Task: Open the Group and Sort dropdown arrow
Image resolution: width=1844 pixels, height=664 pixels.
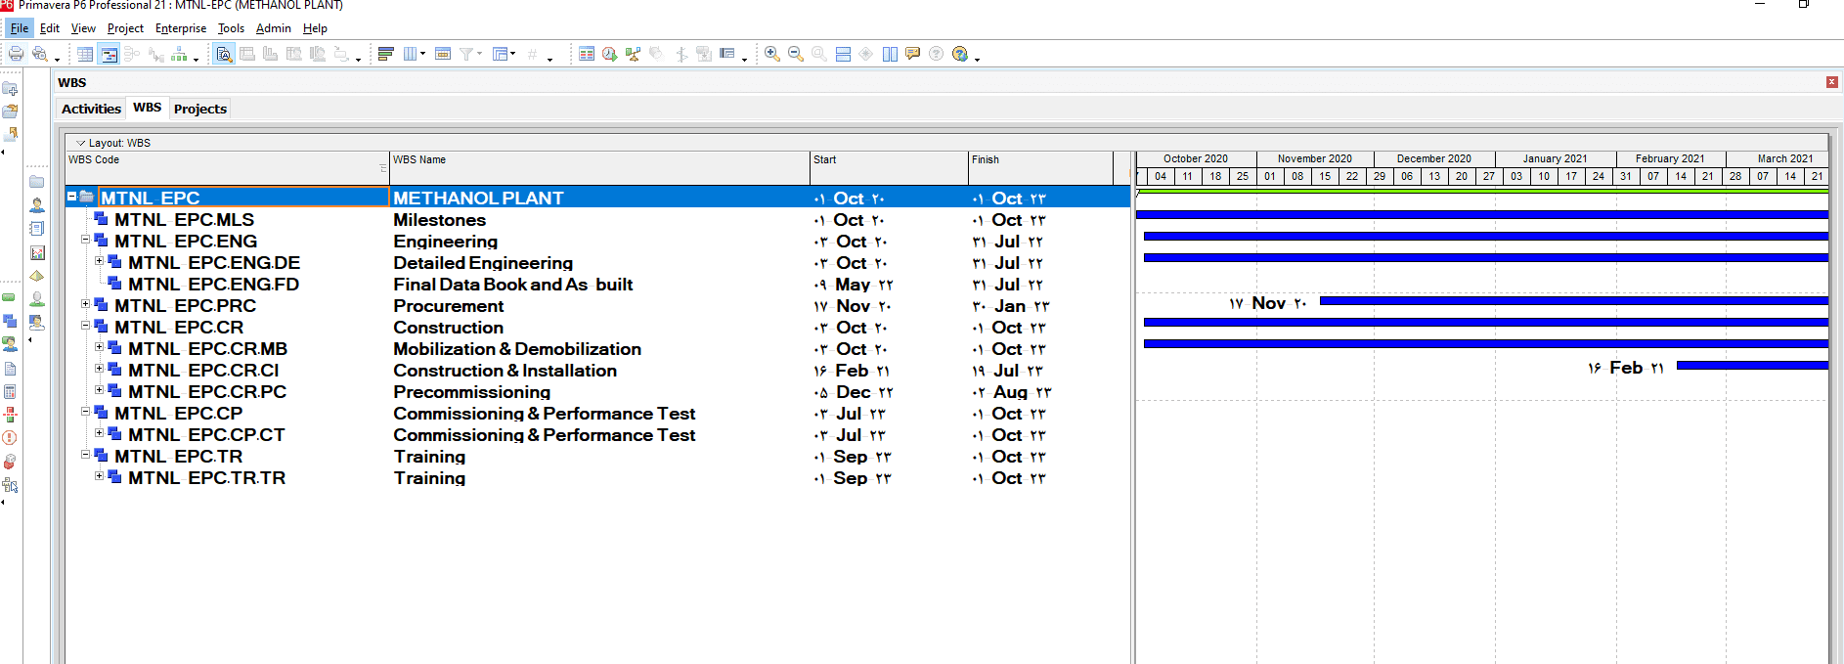Action: pos(513,54)
